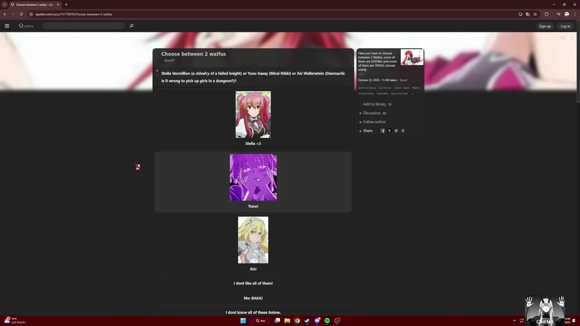Click the Quotev logo
The width and height of the screenshot is (580, 326).
point(26,26)
